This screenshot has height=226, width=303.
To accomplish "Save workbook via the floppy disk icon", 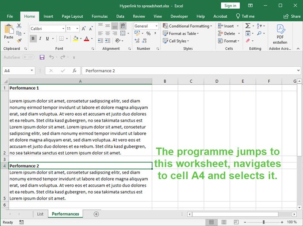I will pyautogui.click(x=42, y=57).
